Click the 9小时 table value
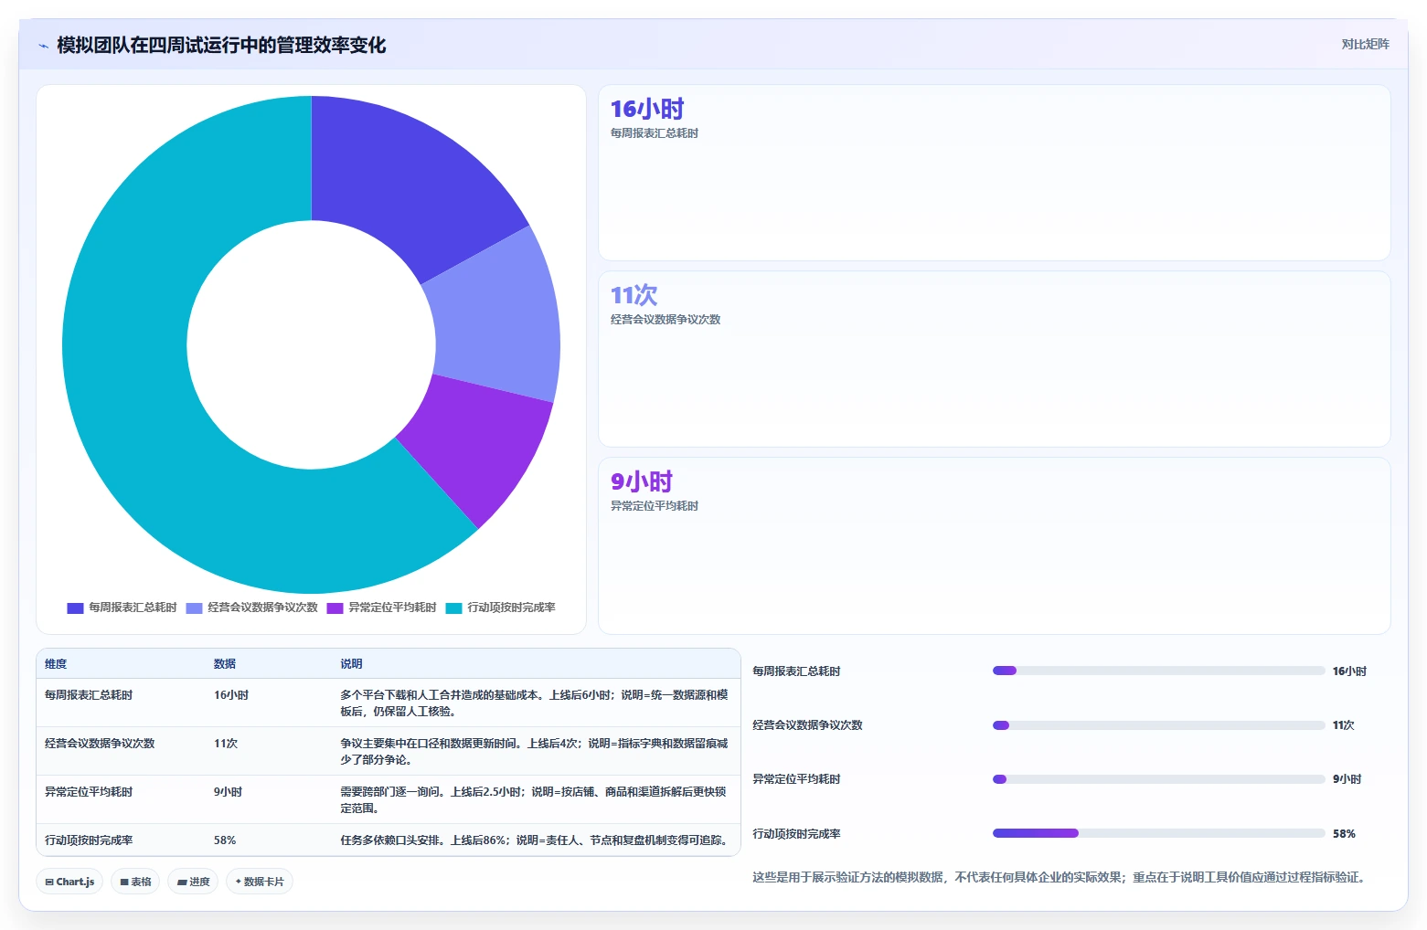This screenshot has height=930, width=1427. point(229,792)
